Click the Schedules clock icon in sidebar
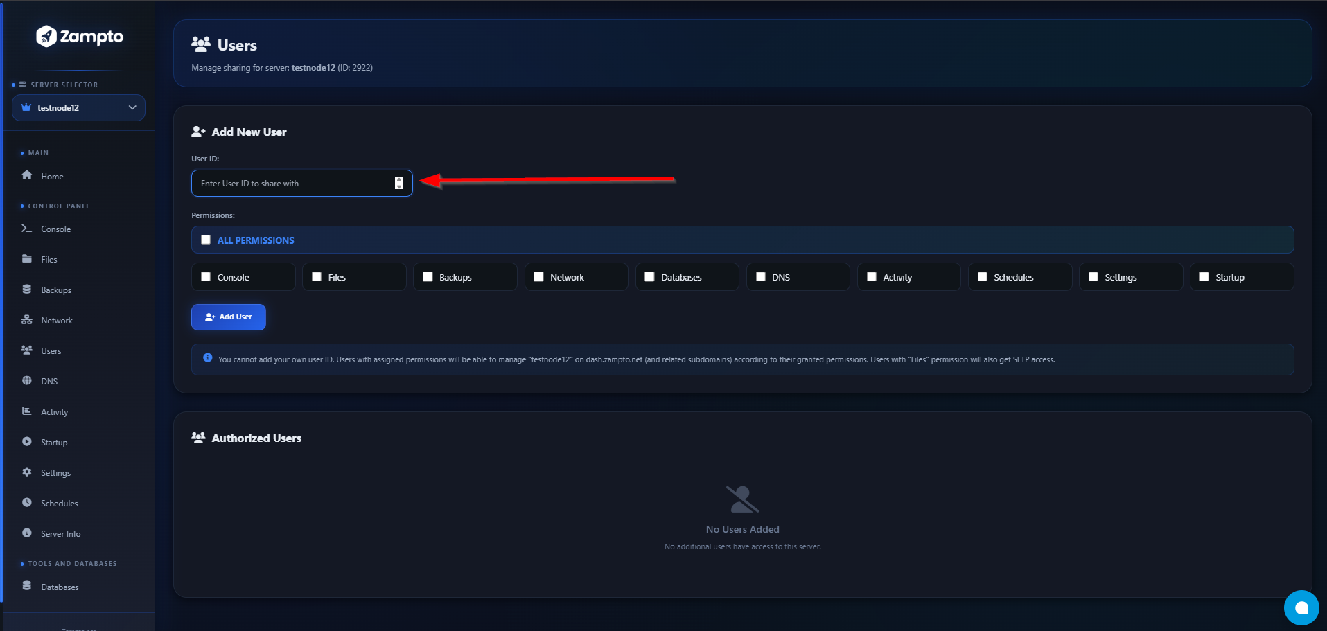The width and height of the screenshot is (1327, 631). point(27,503)
